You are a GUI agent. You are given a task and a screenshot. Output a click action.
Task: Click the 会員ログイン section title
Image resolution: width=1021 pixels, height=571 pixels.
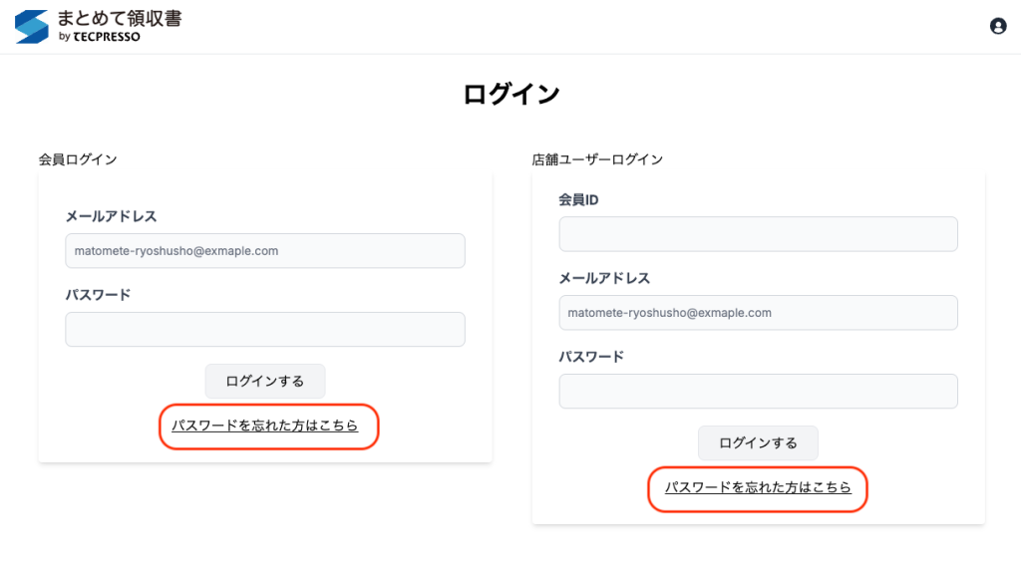pyautogui.click(x=78, y=159)
